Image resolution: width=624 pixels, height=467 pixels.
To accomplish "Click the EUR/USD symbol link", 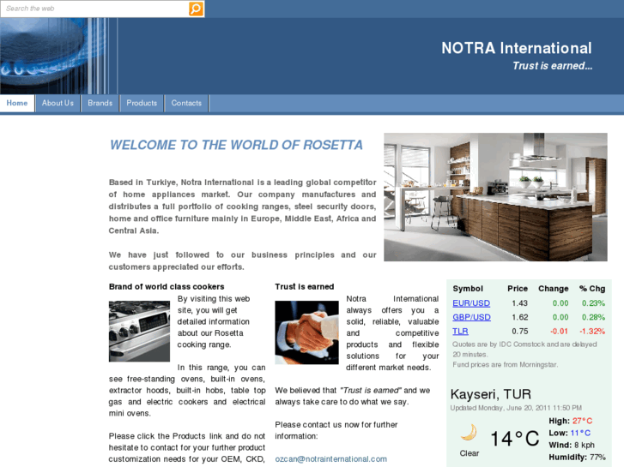I will 471,303.
